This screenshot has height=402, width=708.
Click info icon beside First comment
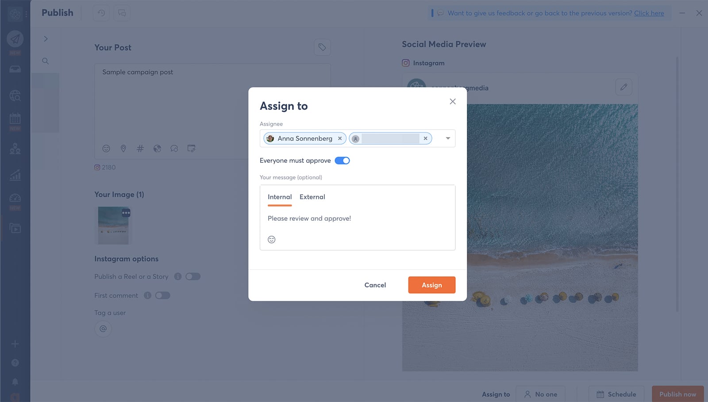147,295
